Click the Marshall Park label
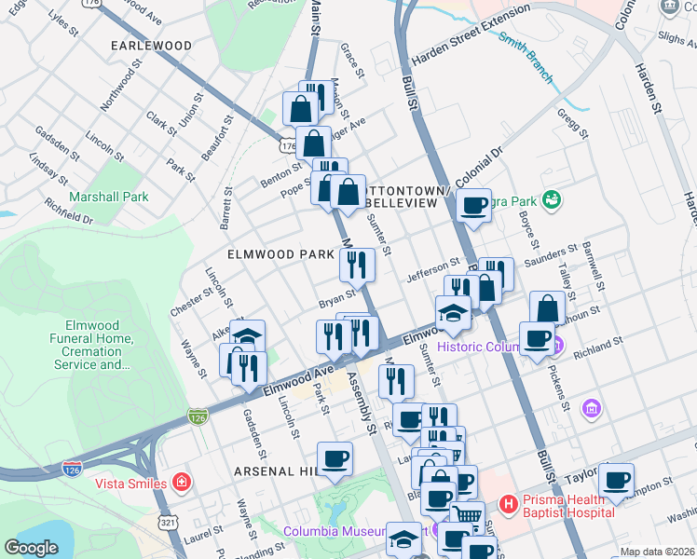Screen dimensions: 697x559 (109, 197)
